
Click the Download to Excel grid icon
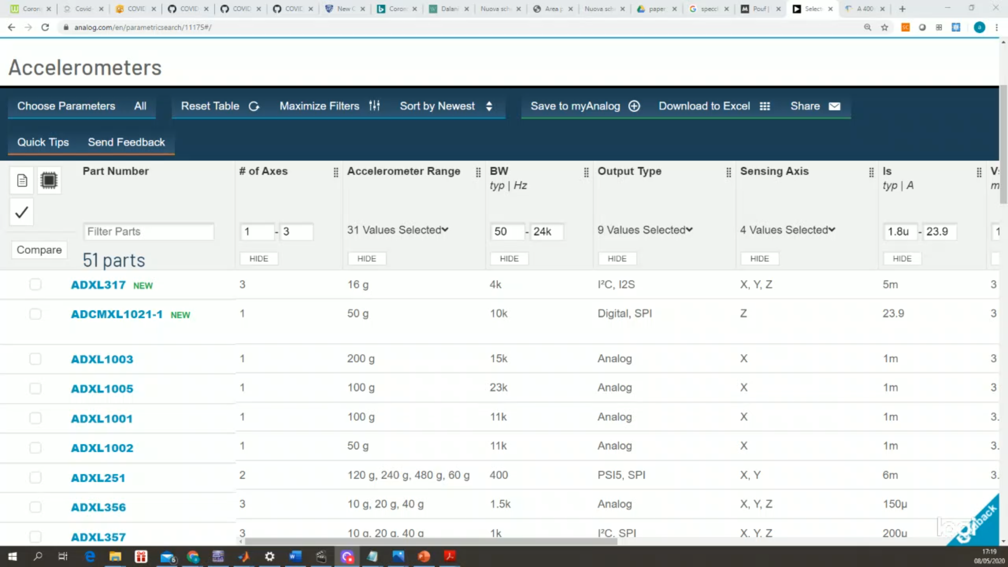pyautogui.click(x=765, y=106)
